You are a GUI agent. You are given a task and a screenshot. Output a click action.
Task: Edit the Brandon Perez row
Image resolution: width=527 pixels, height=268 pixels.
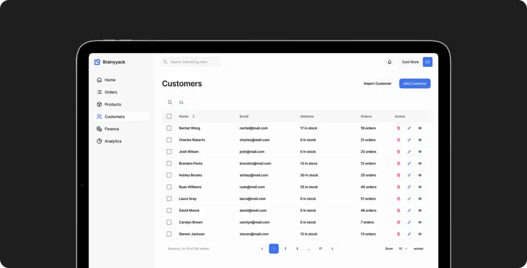(409, 163)
